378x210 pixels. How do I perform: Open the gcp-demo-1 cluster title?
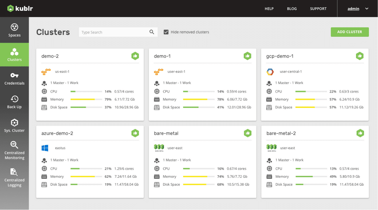[x=280, y=56]
